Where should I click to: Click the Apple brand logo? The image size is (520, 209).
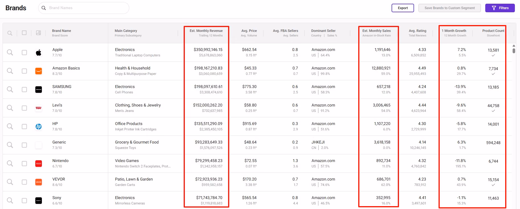click(38, 52)
